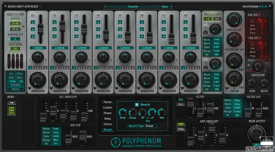Click the down arrow on oscillator 08
275x152 pixels.
pos(186,36)
